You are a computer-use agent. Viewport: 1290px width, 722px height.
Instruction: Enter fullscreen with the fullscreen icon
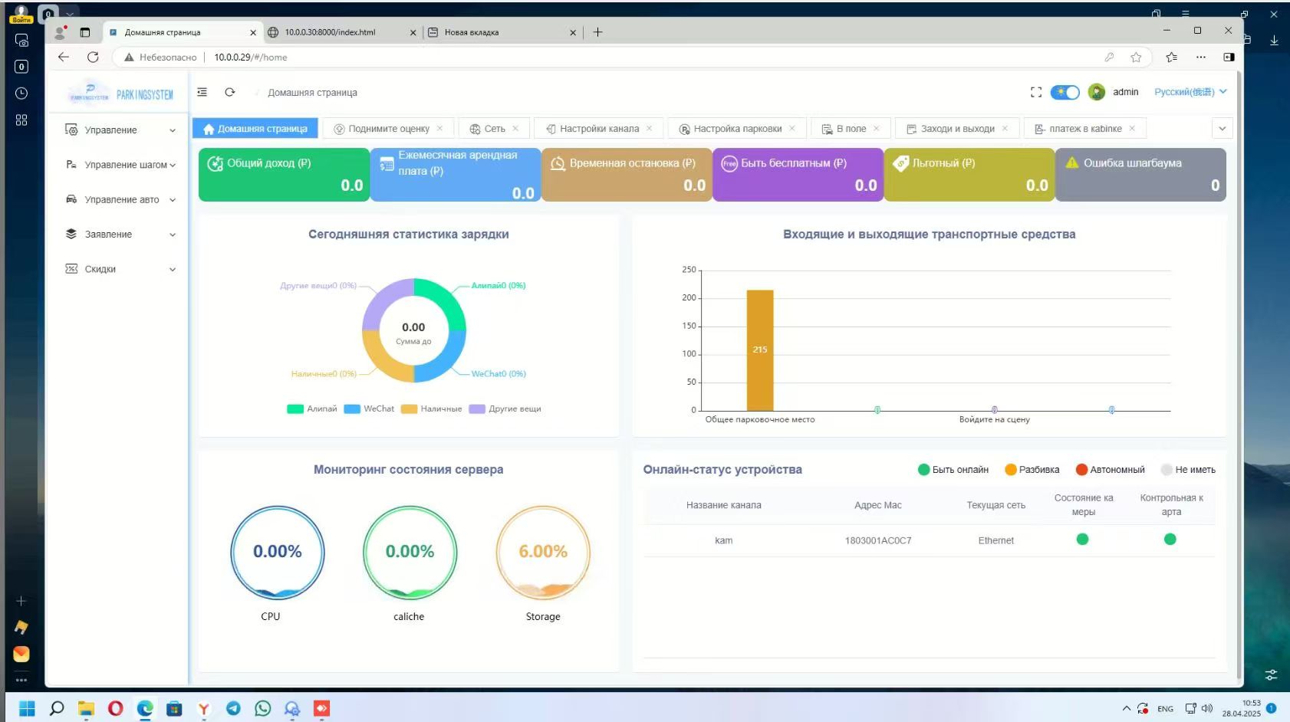coord(1036,92)
